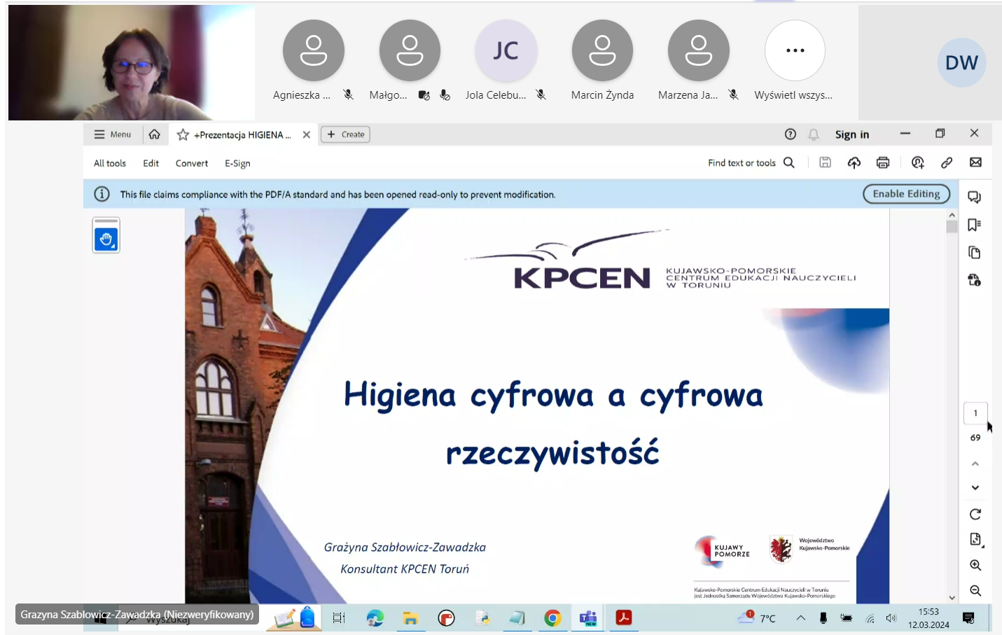Screen dimensions: 1002x635
Task: Click the Create button
Action: 345,134
